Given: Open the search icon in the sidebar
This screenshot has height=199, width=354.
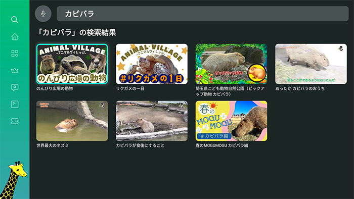Looking at the screenshot, I should pos(15,20).
